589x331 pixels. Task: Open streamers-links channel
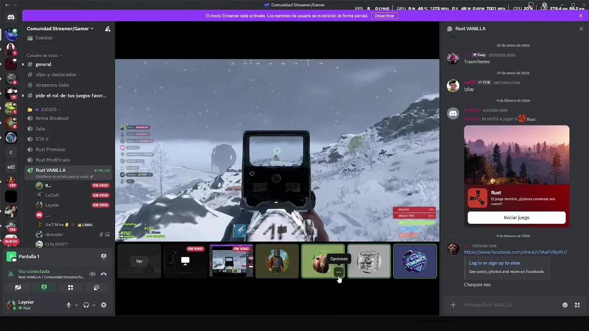pos(67,85)
